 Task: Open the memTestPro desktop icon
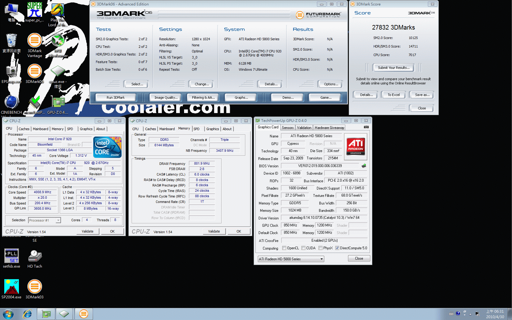[x=34, y=105]
